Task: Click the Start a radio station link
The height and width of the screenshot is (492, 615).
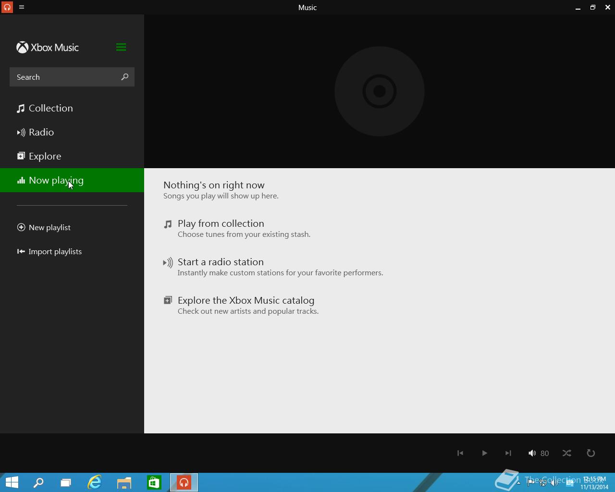Action: coord(221,262)
